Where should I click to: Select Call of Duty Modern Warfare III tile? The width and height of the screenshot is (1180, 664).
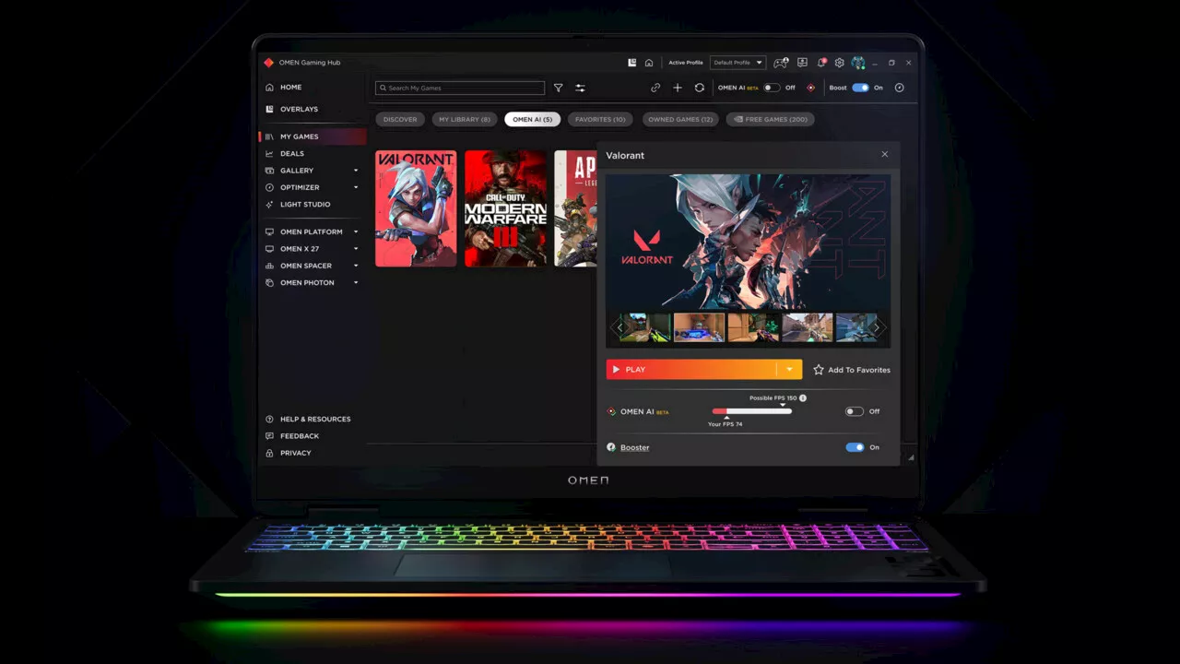(505, 208)
